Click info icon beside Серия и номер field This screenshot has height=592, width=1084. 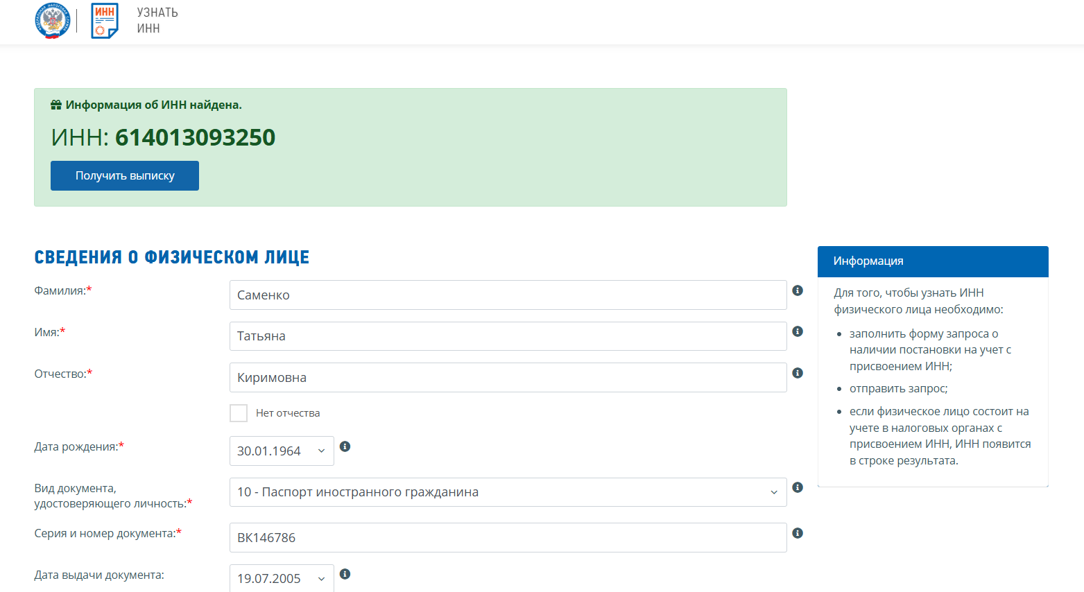[798, 533]
